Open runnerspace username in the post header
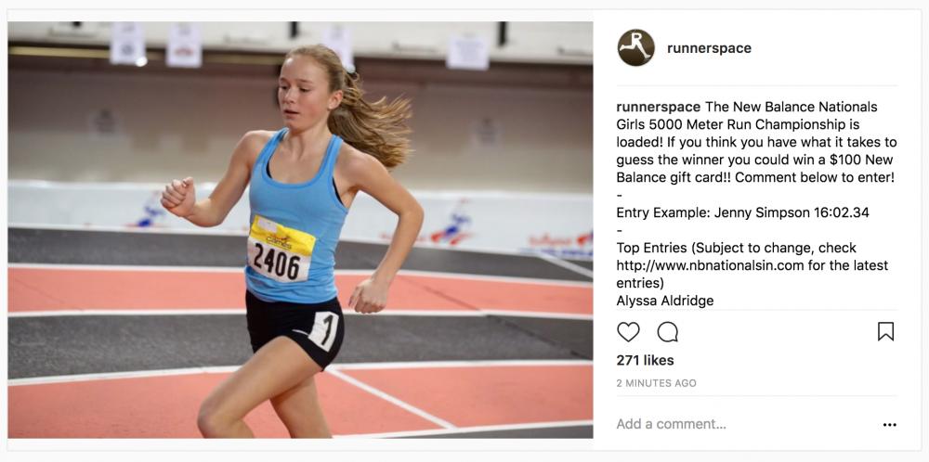This screenshot has height=462, width=929. click(x=709, y=48)
